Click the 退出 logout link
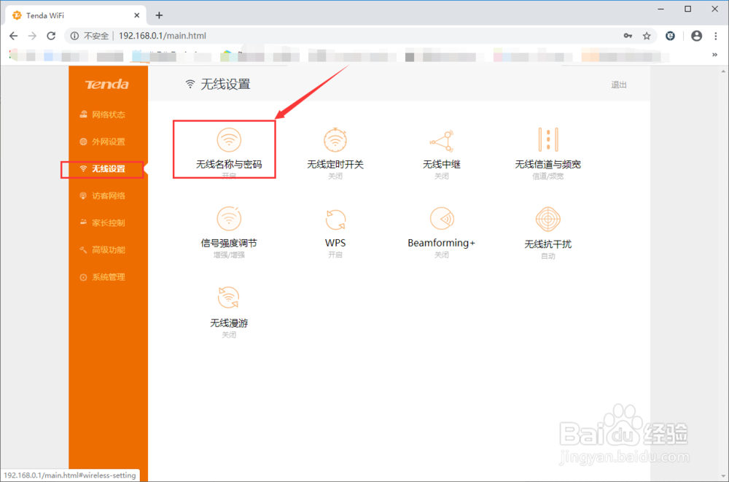The height and width of the screenshot is (482, 729). (x=619, y=85)
